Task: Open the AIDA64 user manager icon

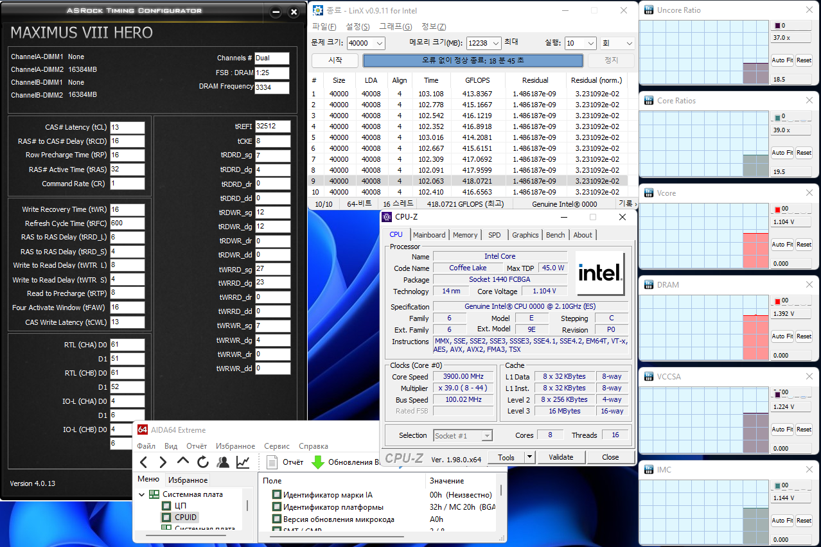Action: [223, 462]
